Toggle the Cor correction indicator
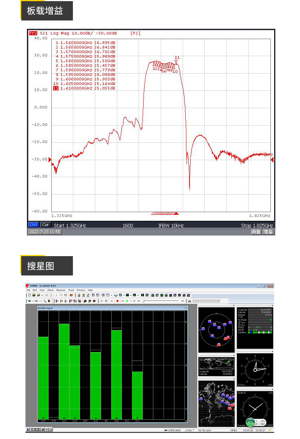The width and height of the screenshot is (300, 439). coord(46,225)
